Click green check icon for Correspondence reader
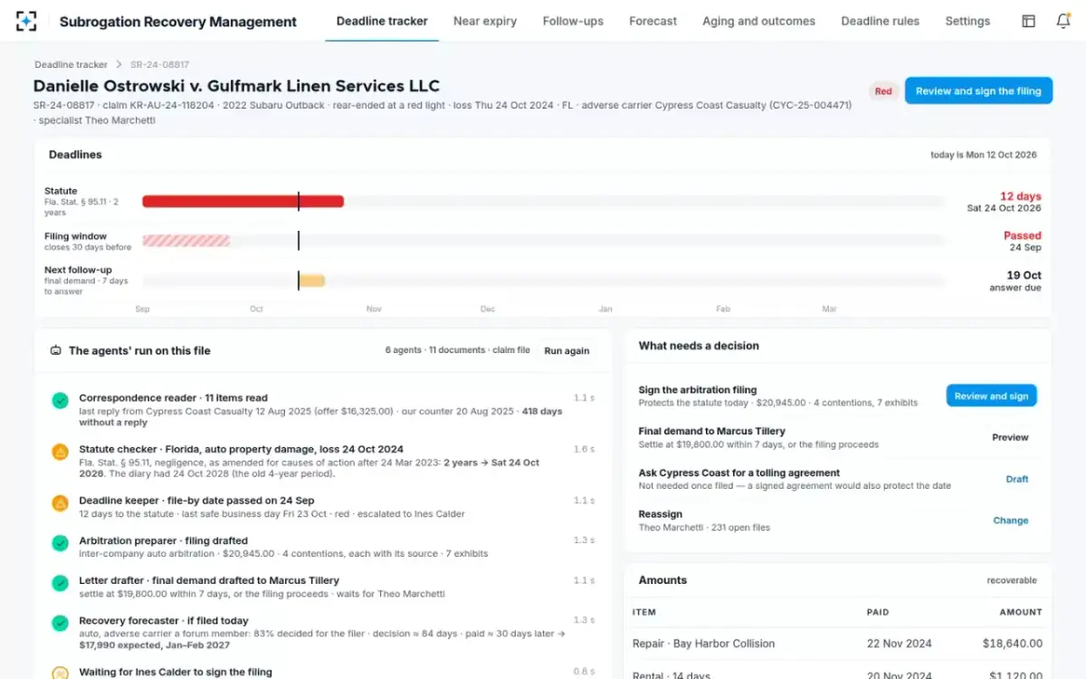 click(x=60, y=400)
